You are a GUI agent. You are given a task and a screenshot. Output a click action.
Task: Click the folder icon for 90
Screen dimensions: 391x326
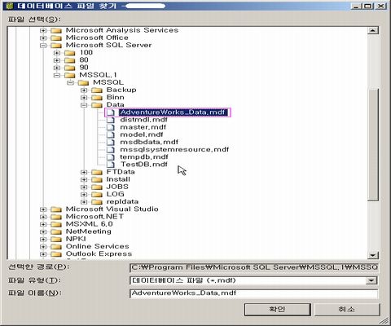(70, 68)
